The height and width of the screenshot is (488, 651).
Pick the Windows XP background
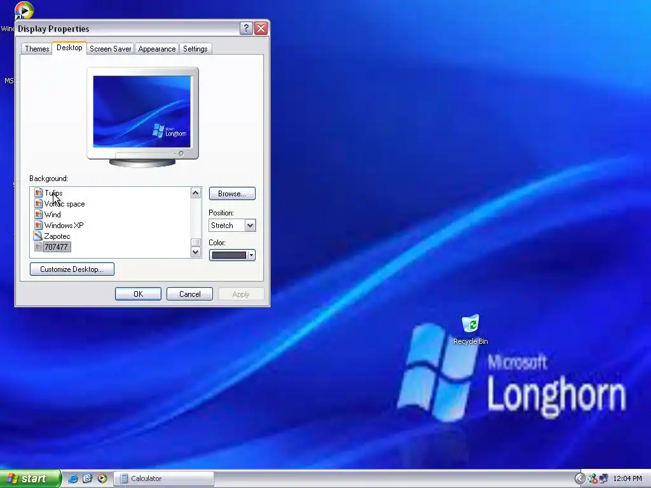click(x=64, y=226)
